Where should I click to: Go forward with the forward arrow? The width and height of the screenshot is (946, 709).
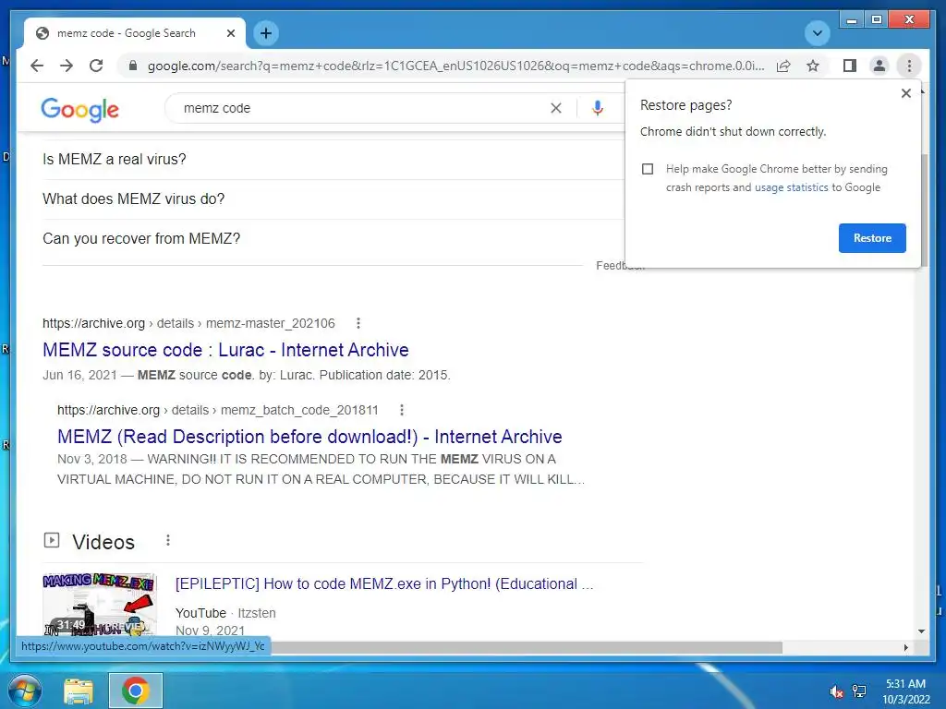click(x=67, y=66)
